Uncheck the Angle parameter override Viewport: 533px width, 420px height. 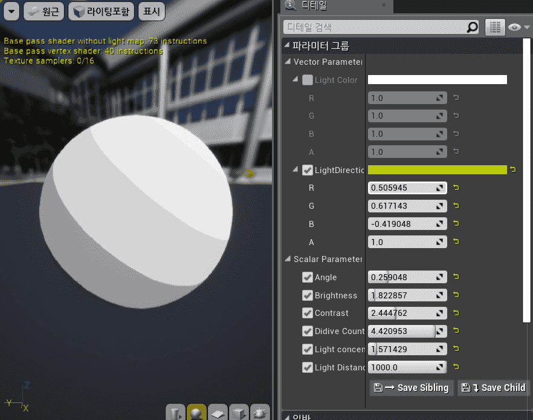point(307,278)
